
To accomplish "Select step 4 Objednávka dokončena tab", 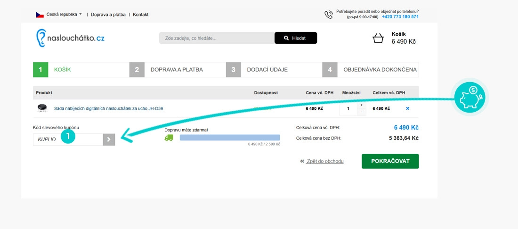I will 371,70.
